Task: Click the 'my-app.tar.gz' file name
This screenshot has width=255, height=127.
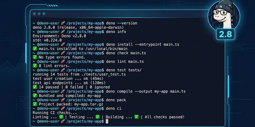Action: (89, 104)
